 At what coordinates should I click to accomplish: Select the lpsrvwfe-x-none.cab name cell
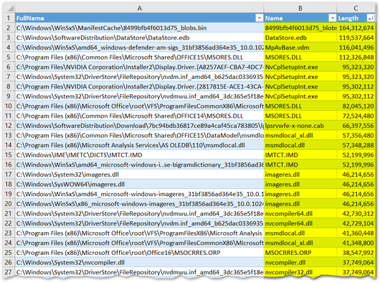click(x=300, y=126)
